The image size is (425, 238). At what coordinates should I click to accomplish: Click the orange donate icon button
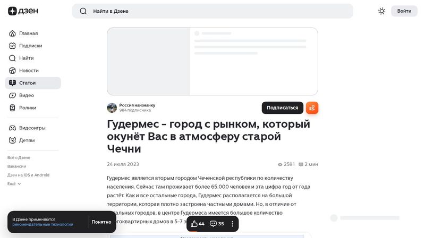point(312,108)
